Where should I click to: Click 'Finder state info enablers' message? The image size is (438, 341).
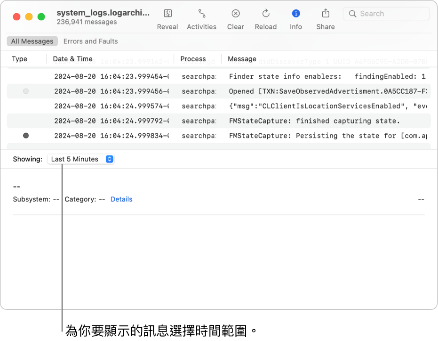tap(327, 76)
